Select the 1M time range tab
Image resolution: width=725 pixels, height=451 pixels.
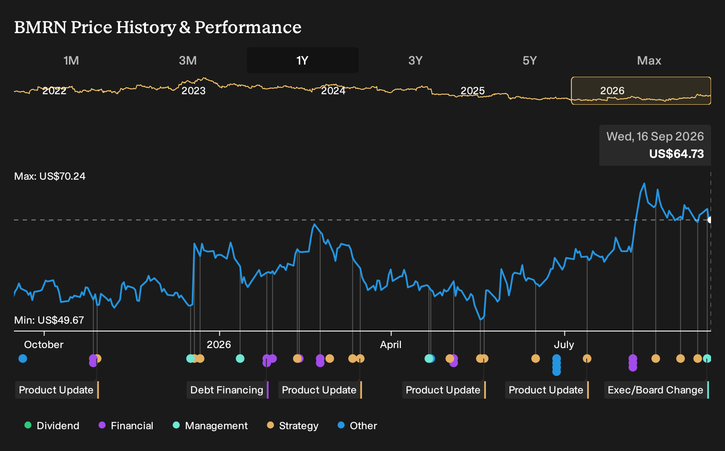(x=71, y=60)
